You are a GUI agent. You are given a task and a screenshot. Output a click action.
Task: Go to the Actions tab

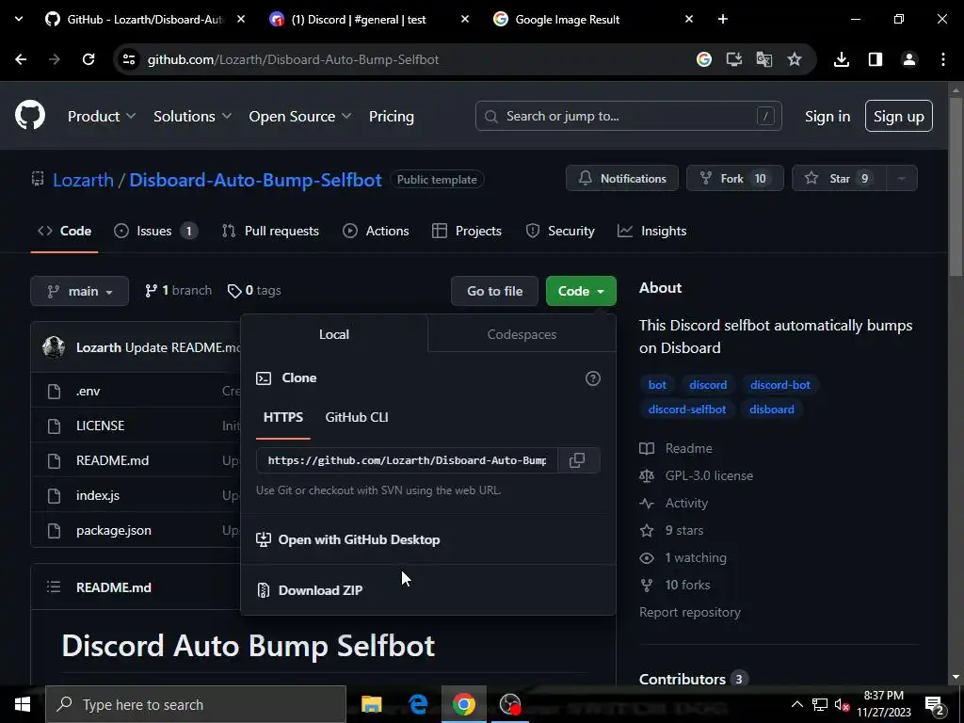[x=376, y=232]
